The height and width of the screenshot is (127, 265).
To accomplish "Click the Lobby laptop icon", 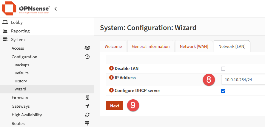I will (5, 22).
